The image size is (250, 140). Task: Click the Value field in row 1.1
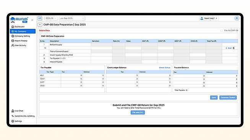click(133, 48)
